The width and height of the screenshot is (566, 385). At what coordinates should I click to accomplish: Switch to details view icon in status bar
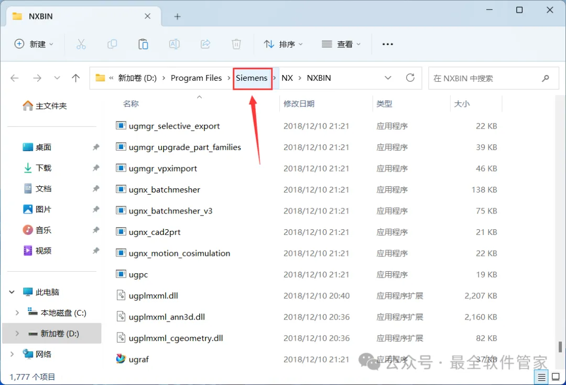(x=541, y=378)
